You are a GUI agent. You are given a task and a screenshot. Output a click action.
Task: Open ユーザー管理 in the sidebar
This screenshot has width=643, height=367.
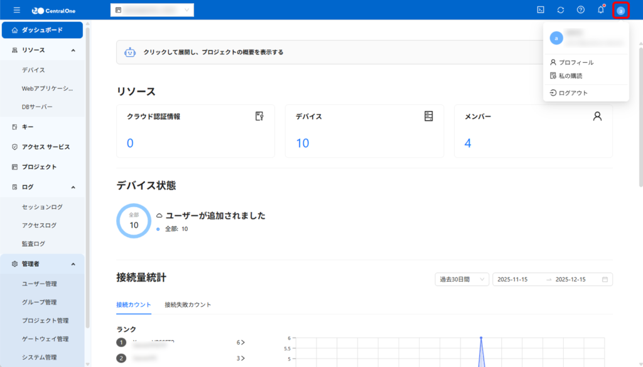click(40, 284)
